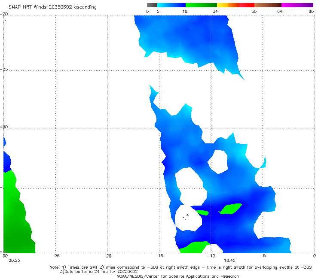Click the NOAA/NESDIS credit line
Screen dimensions: 318x279
(177, 276)
